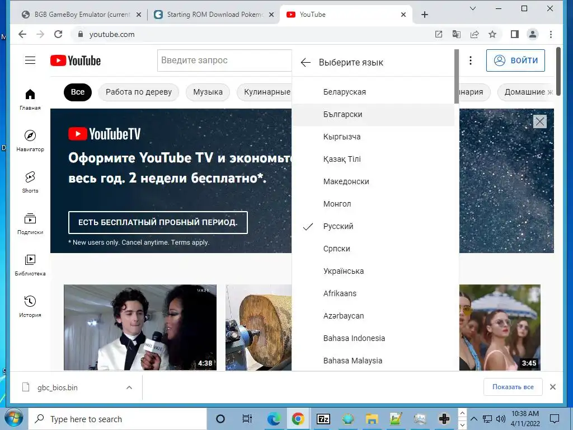Select Работа по дереву filter chip

139,92
